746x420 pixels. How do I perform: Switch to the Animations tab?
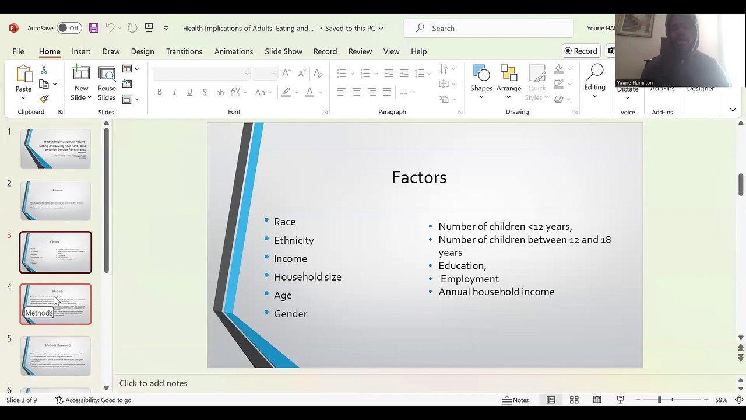click(x=233, y=51)
